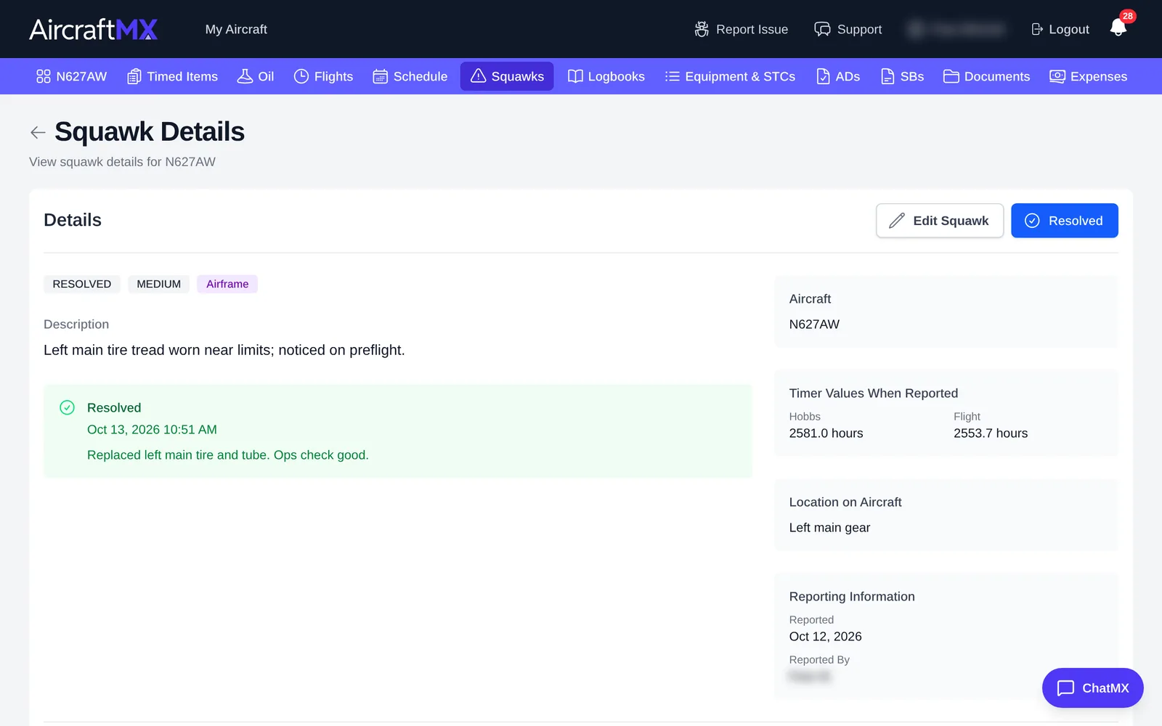Open the Documents tab
Image resolution: width=1162 pixels, height=726 pixels.
(x=986, y=76)
